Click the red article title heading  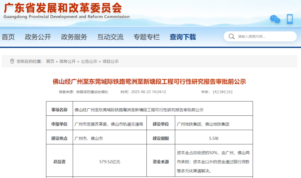(149, 81)
